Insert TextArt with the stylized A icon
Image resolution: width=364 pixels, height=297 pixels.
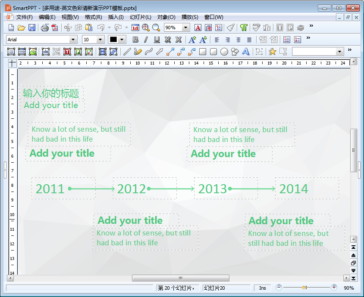pos(245,52)
